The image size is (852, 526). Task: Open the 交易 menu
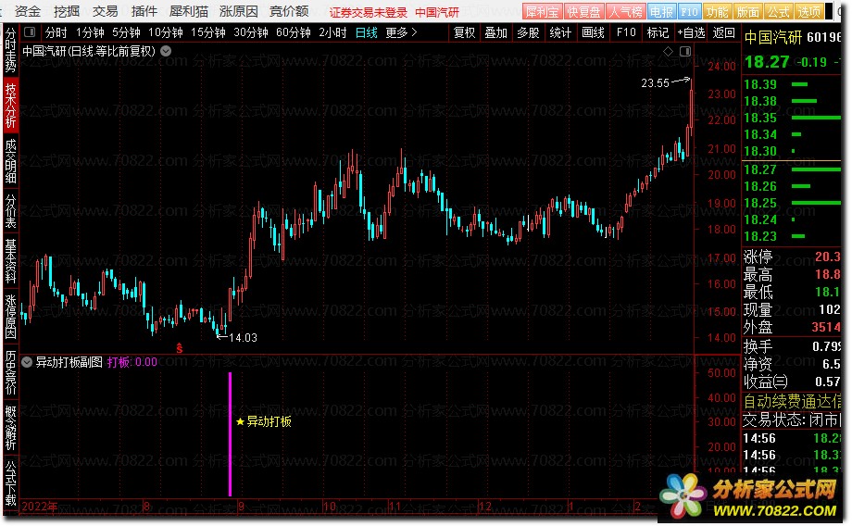tap(105, 11)
